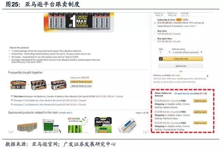Viewport: 224px width, 149px height.
Task: Show next sponsored products with right arrow
Action: (146, 132)
